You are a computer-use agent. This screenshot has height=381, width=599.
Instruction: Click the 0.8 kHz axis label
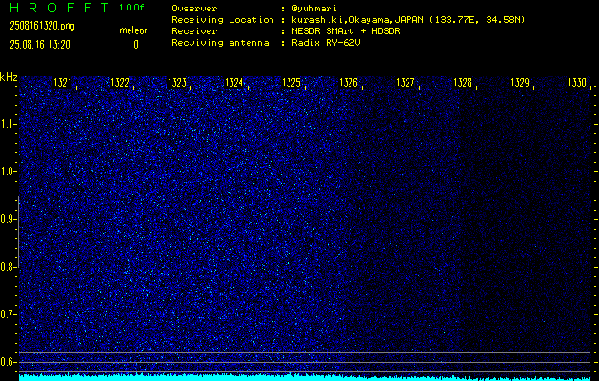[8, 267]
